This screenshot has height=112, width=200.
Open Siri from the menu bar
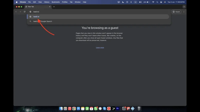coord(165,2)
